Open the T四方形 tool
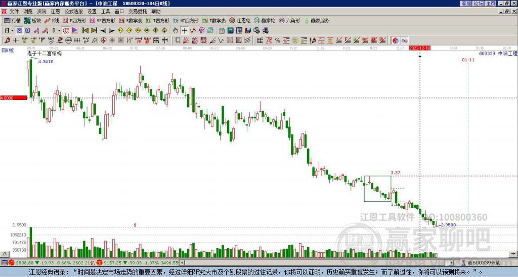This screenshot has height=277, width=518. (x=158, y=20)
